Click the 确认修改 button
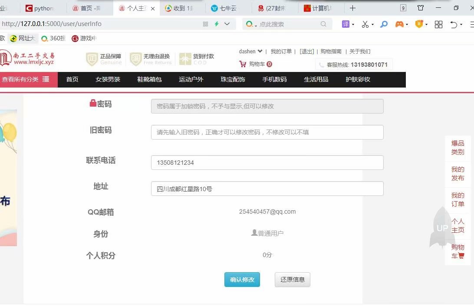474x306 pixels. pyautogui.click(x=242, y=280)
